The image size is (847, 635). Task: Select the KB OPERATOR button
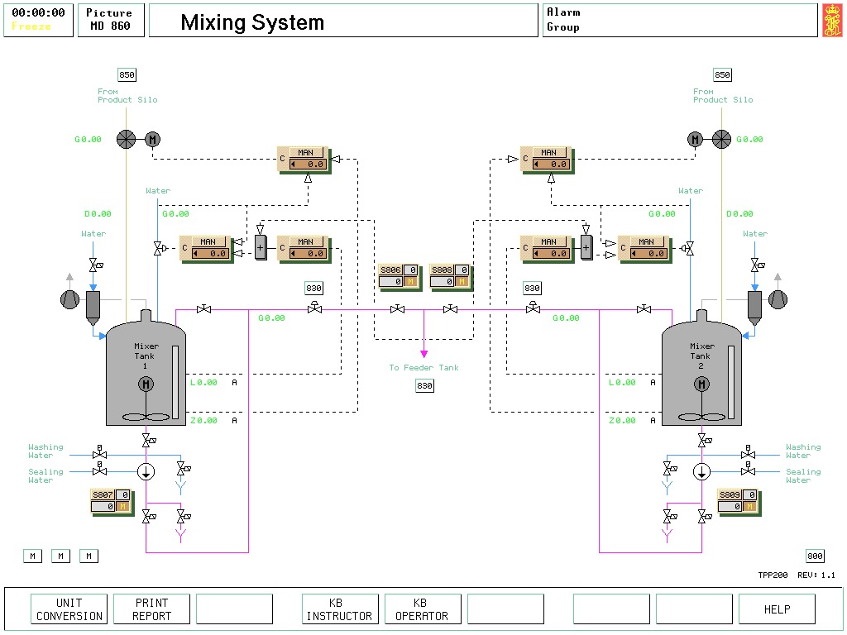pyautogui.click(x=423, y=609)
